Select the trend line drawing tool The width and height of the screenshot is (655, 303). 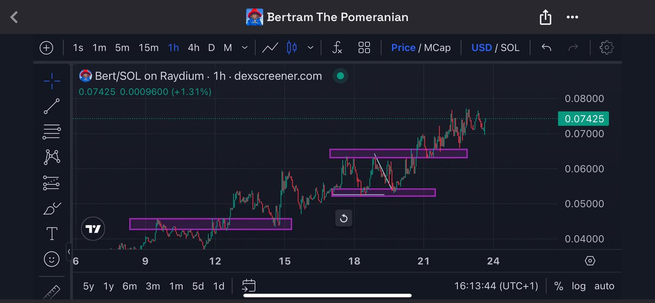click(52, 106)
